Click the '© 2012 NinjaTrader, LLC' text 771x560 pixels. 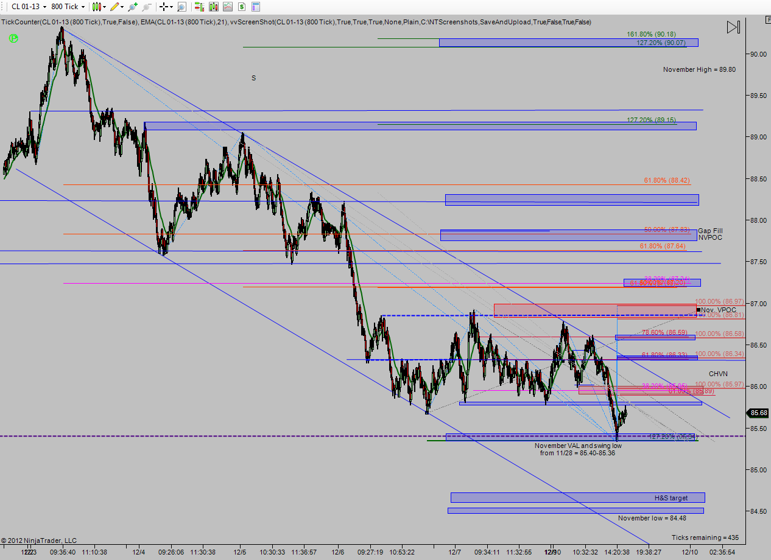tap(39, 541)
